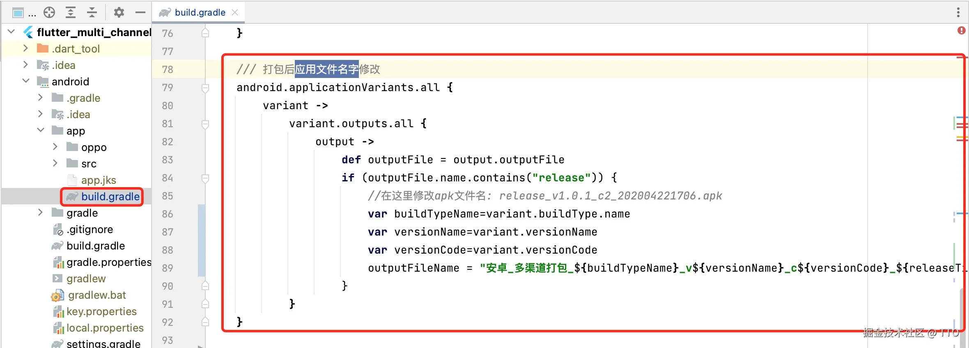Select the .dart_tool folder icon
The height and width of the screenshot is (348, 969).
tap(43, 48)
